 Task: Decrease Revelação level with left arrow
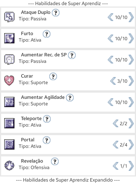(116, 166)
